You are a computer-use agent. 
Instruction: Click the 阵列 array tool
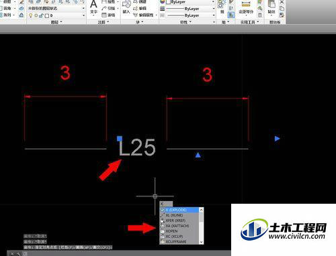click(x=5, y=15)
